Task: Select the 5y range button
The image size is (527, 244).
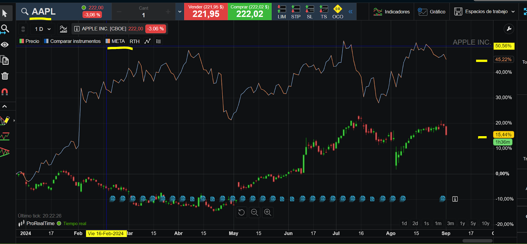Action: (x=473, y=223)
